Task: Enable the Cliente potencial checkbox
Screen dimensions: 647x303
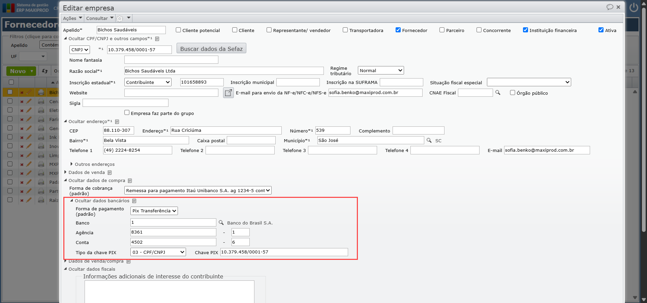Action: [x=178, y=30]
